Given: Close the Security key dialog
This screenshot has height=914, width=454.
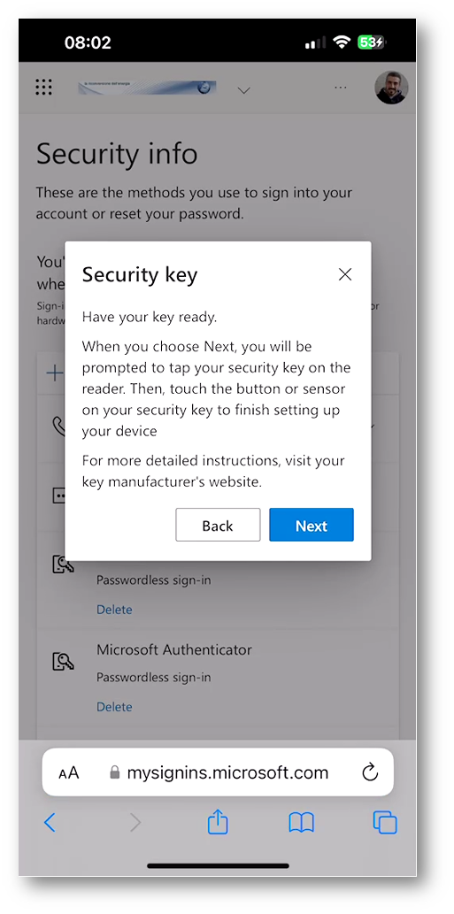Looking at the screenshot, I should click(345, 274).
